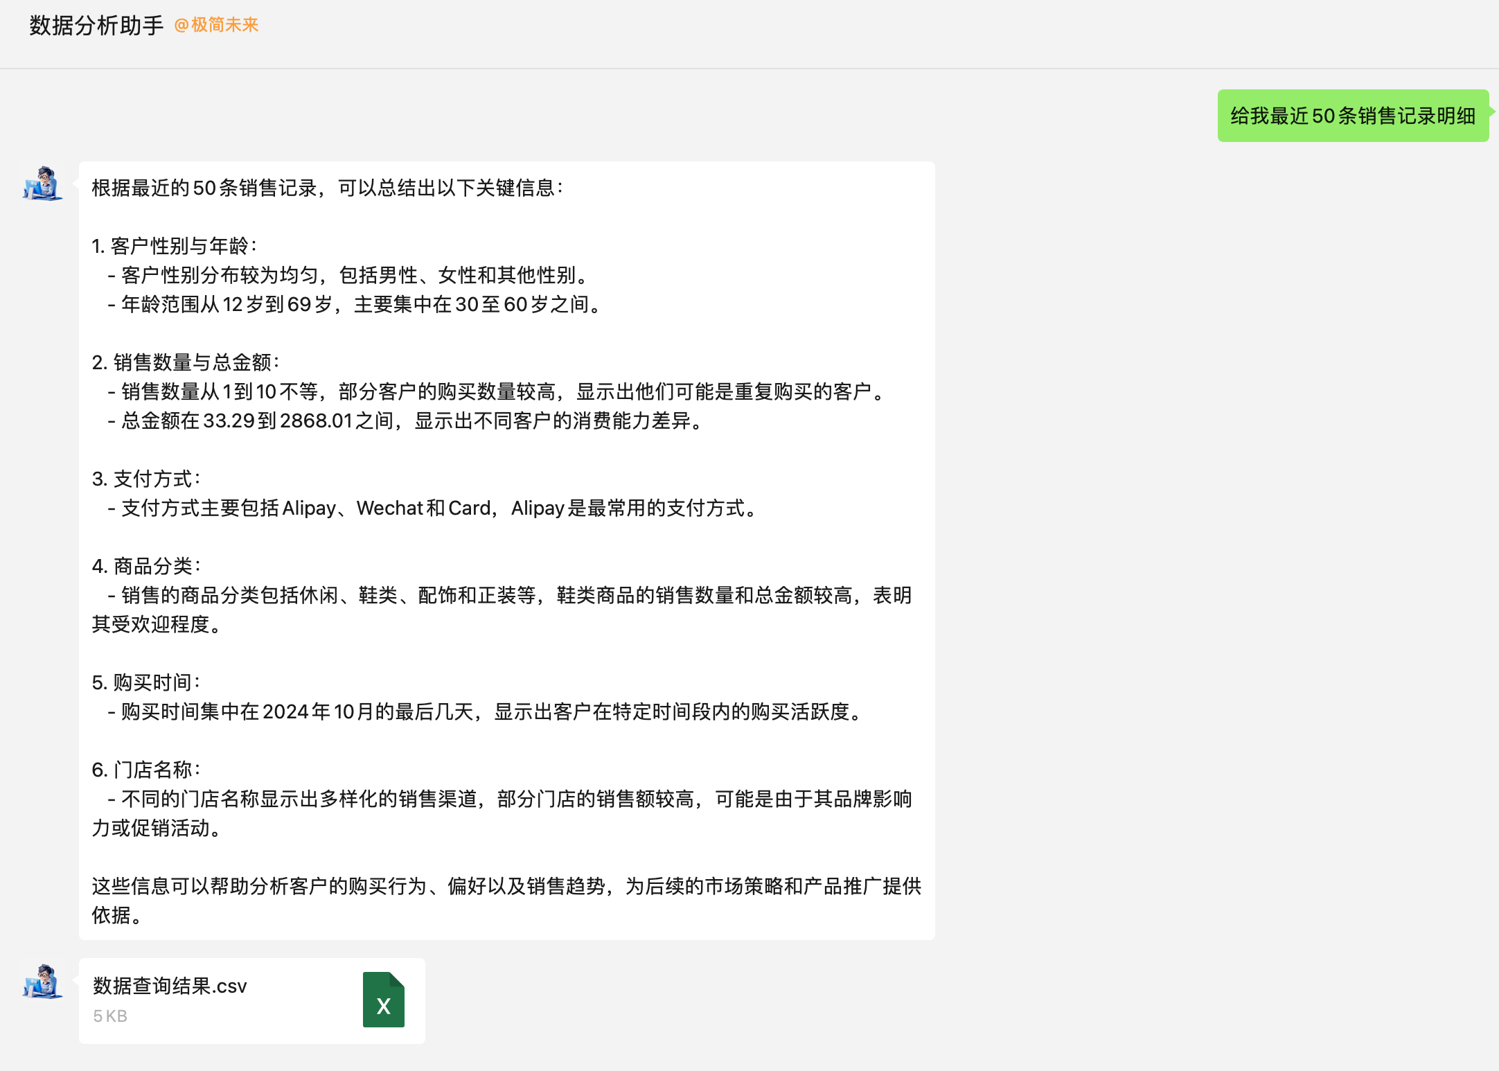Click the 5 KB file size label
This screenshot has width=1499, height=1071.
pyautogui.click(x=109, y=1016)
